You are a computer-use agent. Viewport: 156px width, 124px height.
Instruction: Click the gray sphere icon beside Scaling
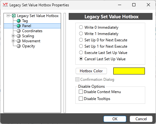pos(19,36)
